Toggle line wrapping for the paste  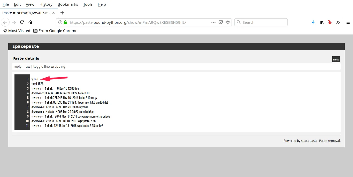49,67
